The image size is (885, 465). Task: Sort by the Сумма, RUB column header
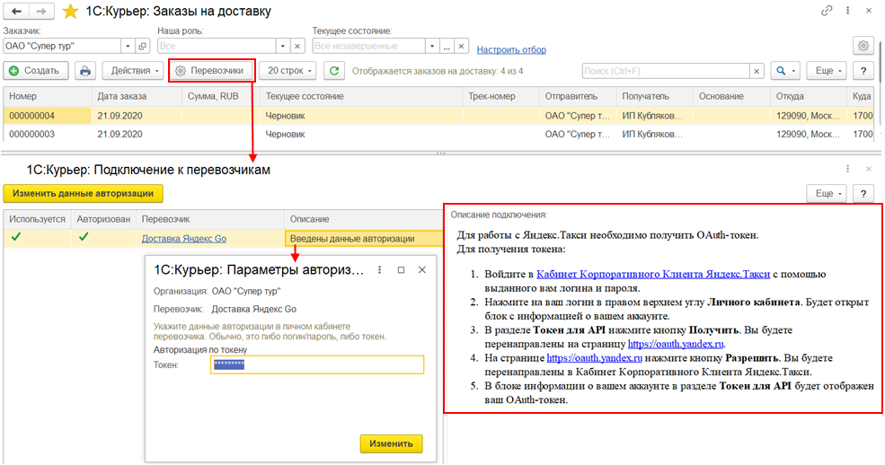click(x=221, y=96)
